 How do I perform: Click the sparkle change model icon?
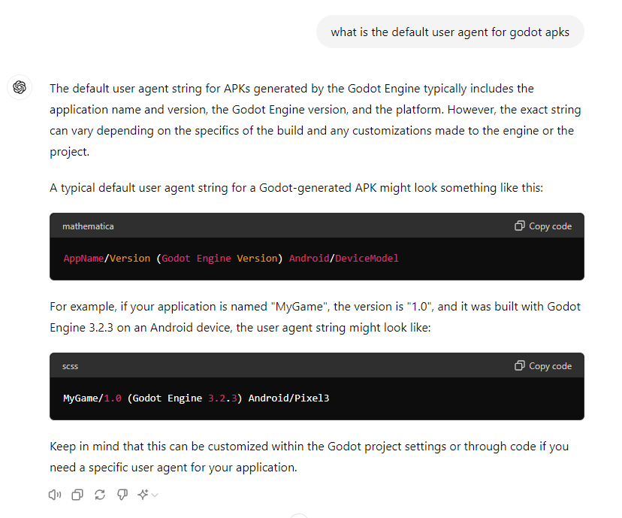(143, 495)
